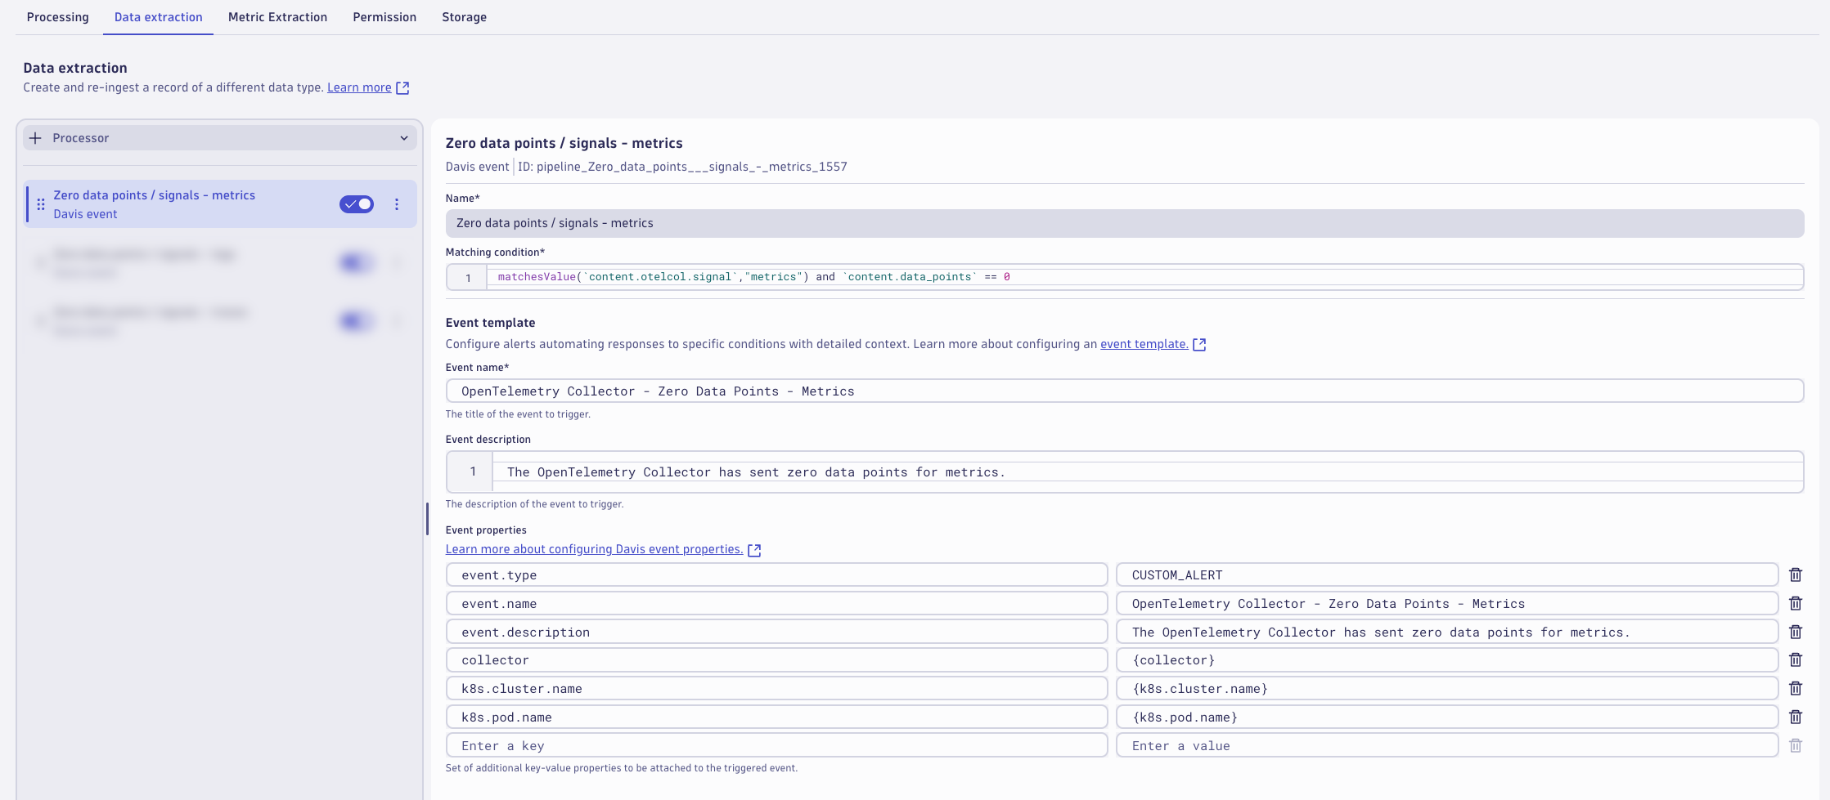Click the event.description key field
1830x800 pixels.
tap(776, 632)
